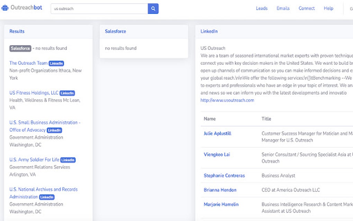Click LinkedIn badge beside The Outreach Team
The height and width of the screenshot is (221, 353).
pos(56,63)
